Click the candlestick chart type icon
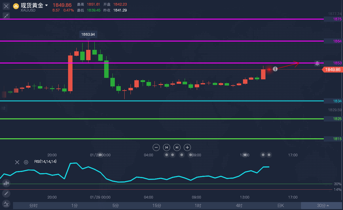The width and height of the screenshot is (343, 210). click(6, 183)
